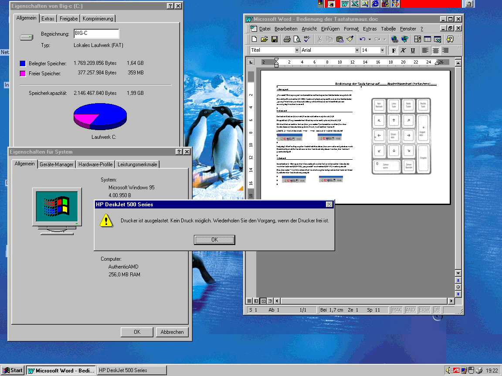Click the volume speaker tray icon
Screen dimensions: 502x376
tap(448, 370)
